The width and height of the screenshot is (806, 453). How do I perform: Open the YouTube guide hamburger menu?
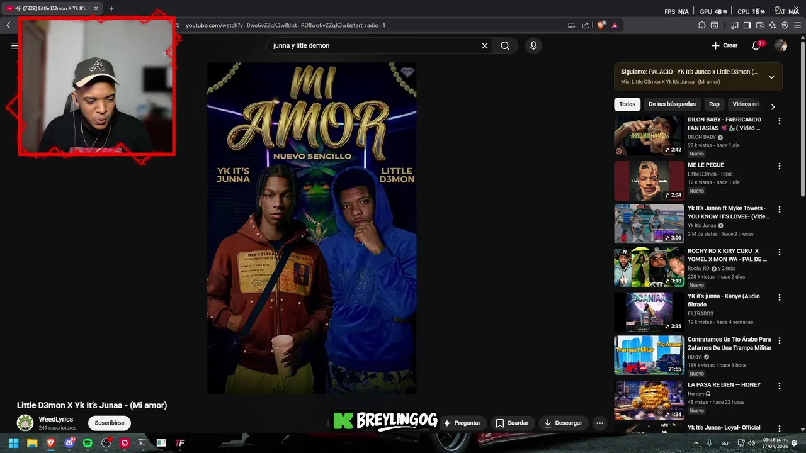14,45
